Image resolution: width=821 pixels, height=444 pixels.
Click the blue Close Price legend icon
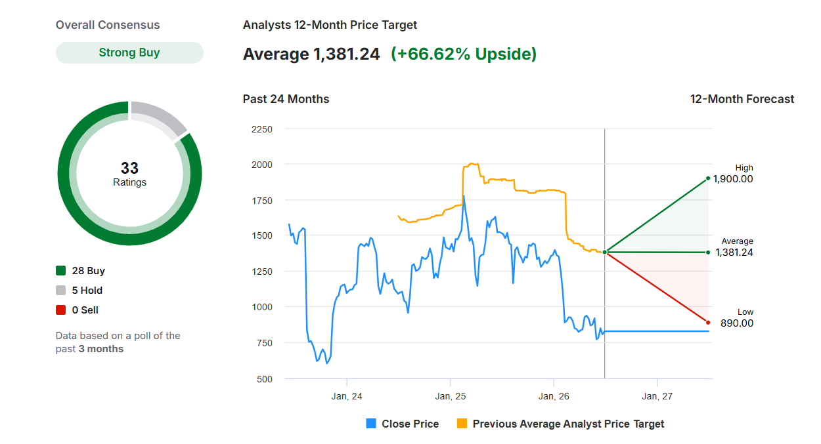371,424
